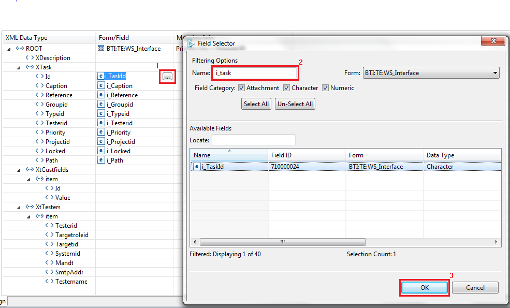Click the Field Selector title bar icon

191,43
